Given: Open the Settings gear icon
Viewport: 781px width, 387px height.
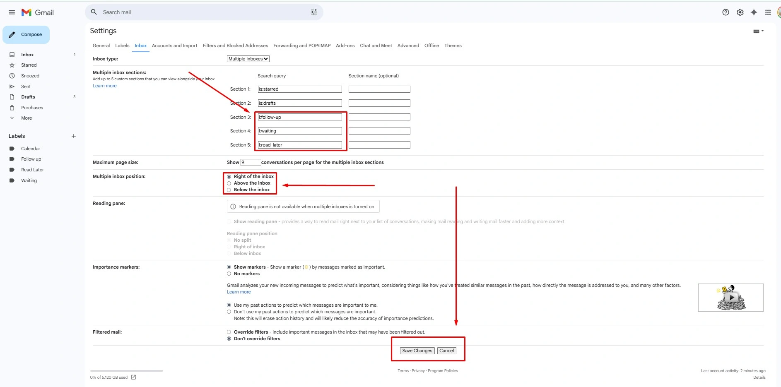Looking at the screenshot, I should 740,12.
